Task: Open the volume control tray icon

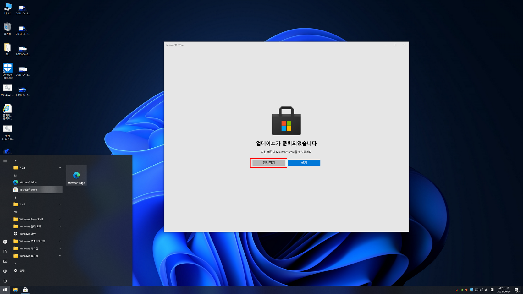Action: pyautogui.click(x=482, y=290)
